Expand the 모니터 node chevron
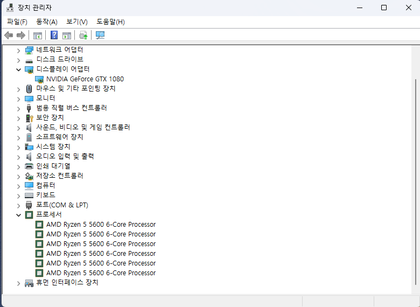This screenshot has width=420, height=307. point(18,99)
